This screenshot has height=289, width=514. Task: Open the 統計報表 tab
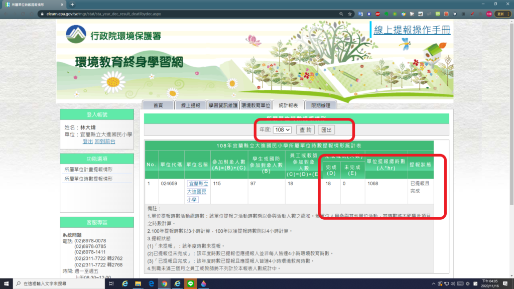(x=288, y=105)
